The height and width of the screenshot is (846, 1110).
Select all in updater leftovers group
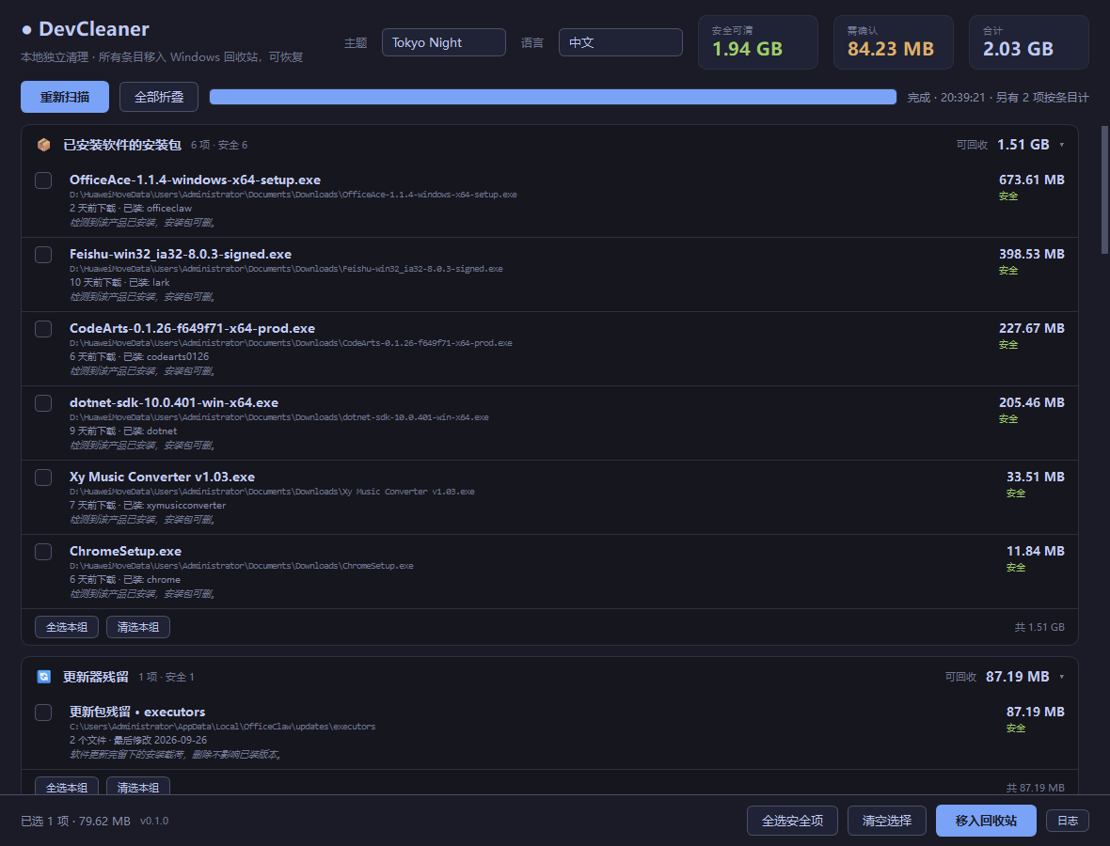[x=67, y=787]
